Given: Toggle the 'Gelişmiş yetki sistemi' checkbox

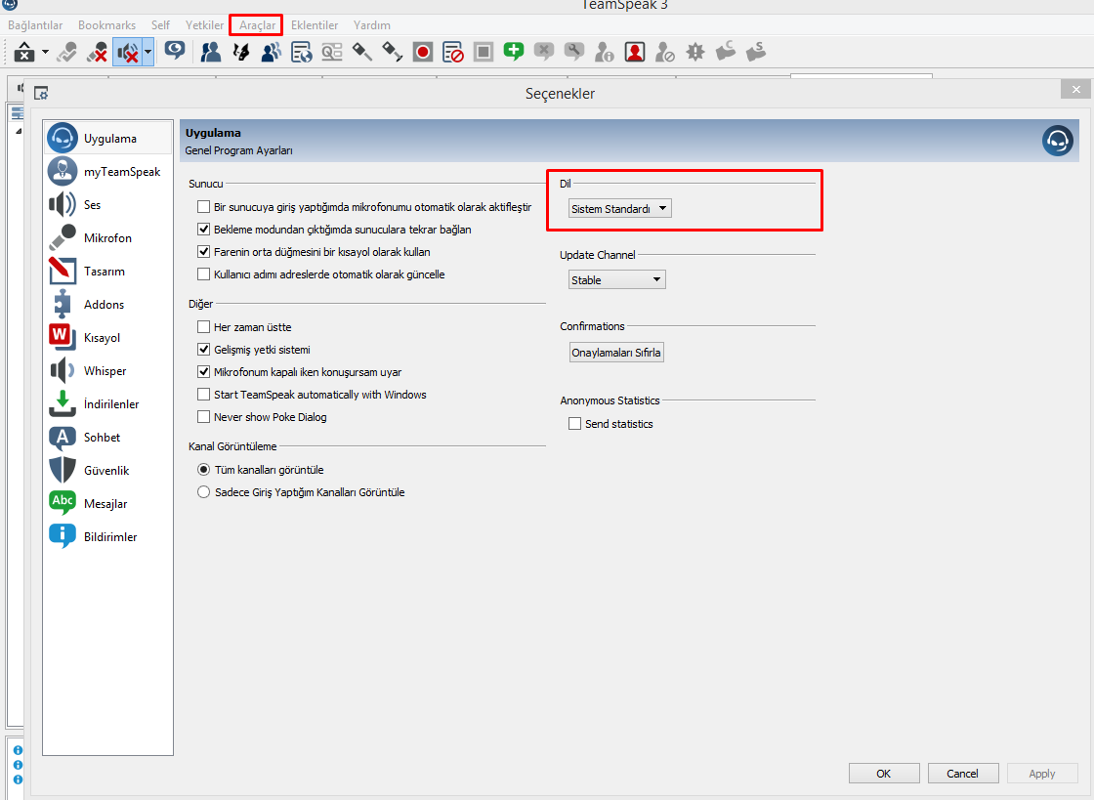Looking at the screenshot, I should [x=204, y=350].
